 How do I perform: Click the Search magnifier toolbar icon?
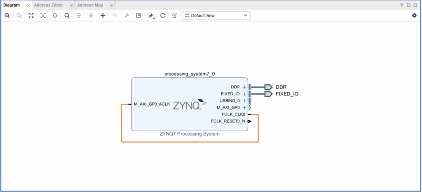67,16
